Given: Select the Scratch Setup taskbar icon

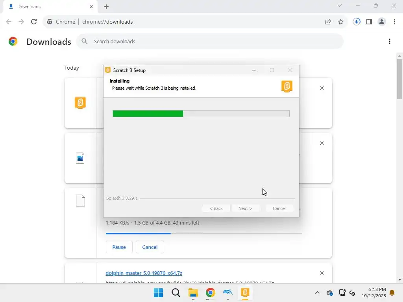Looking at the screenshot, I should [x=245, y=293].
